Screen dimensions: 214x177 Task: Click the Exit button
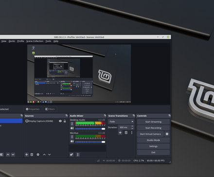pyautogui.click(x=153, y=153)
